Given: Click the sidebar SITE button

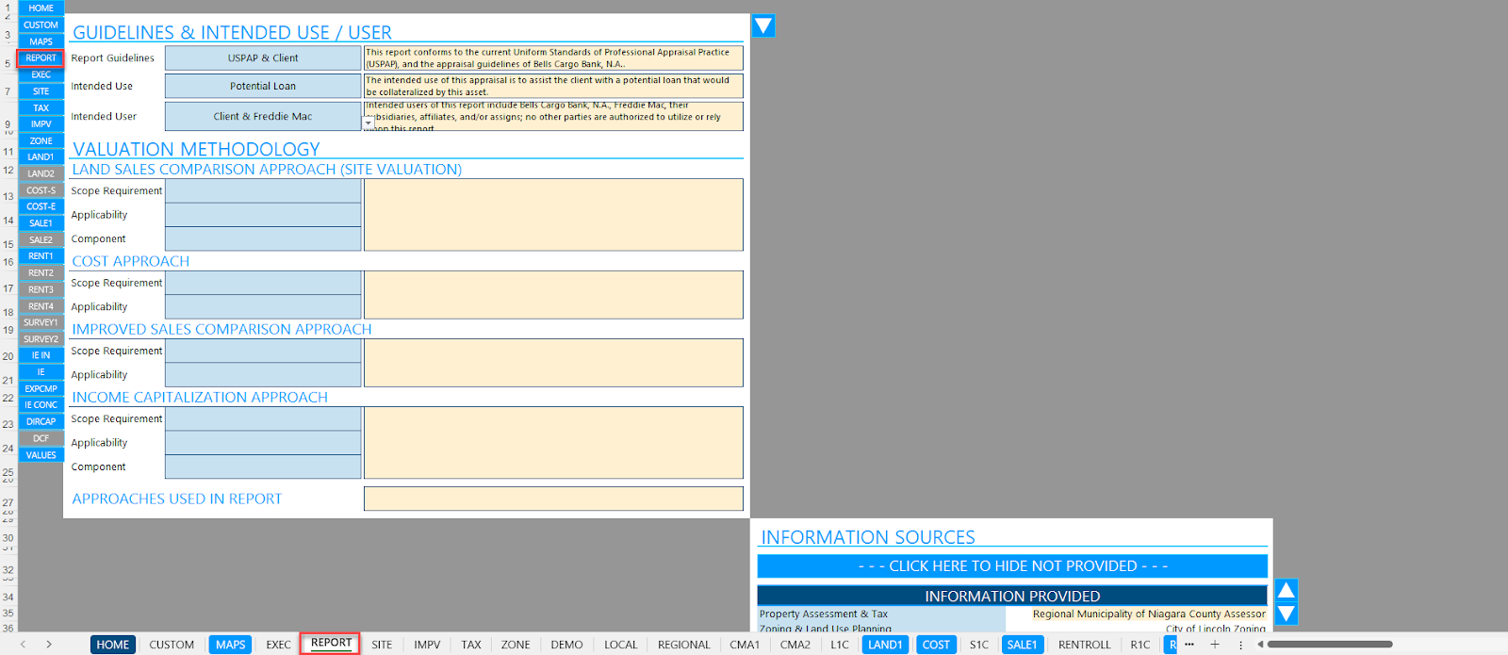Looking at the screenshot, I should click(41, 91).
